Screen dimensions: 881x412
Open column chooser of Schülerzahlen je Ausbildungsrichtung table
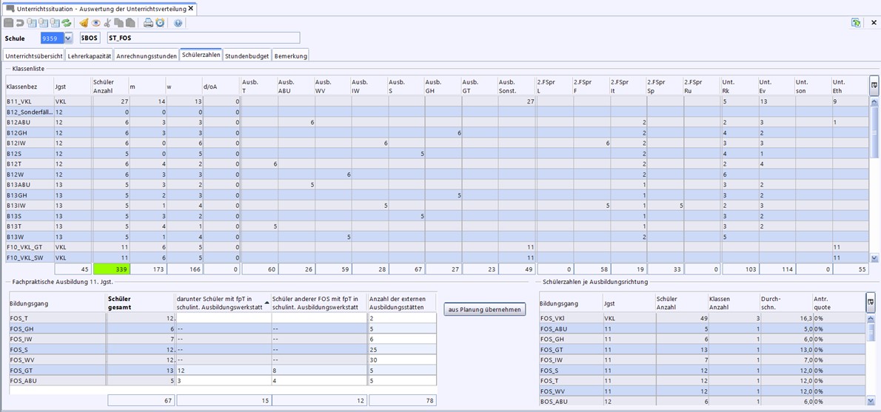pos(871,301)
